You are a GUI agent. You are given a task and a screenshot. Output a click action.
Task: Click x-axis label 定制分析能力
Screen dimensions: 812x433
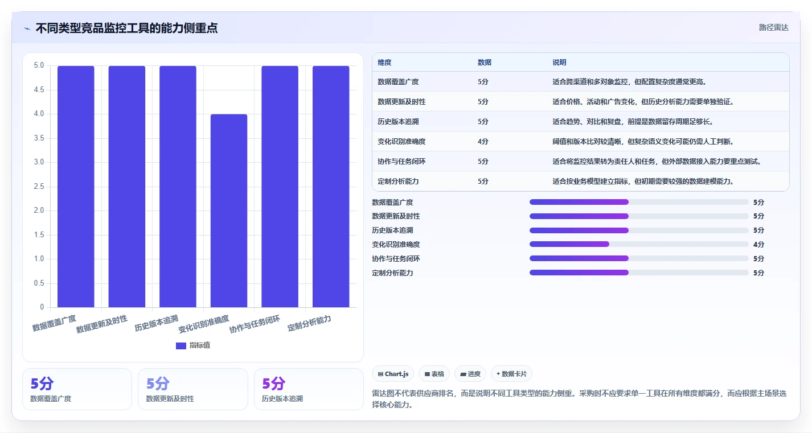point(309,324)
